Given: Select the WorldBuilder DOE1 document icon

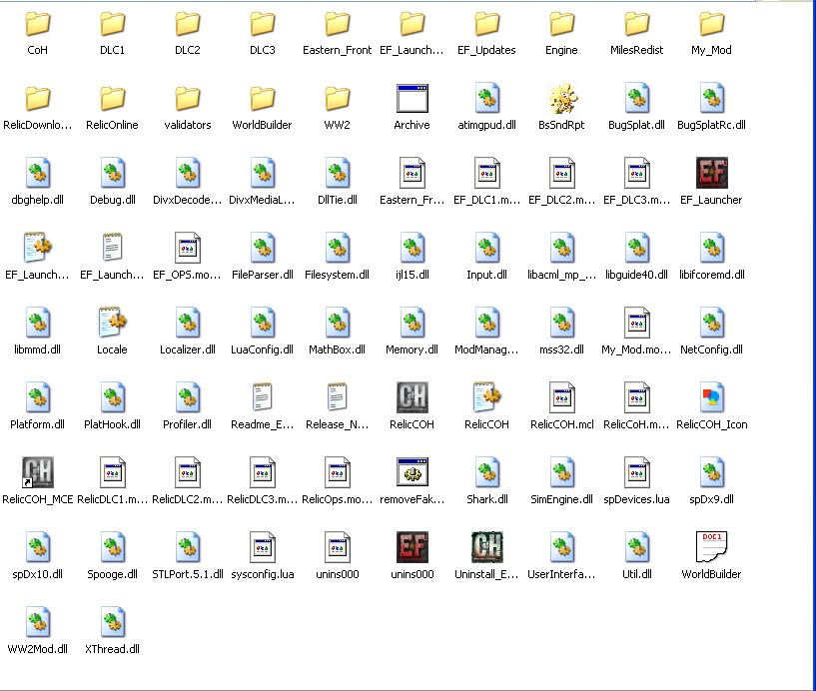Looking at the screenshot, I should click(711, 547).
